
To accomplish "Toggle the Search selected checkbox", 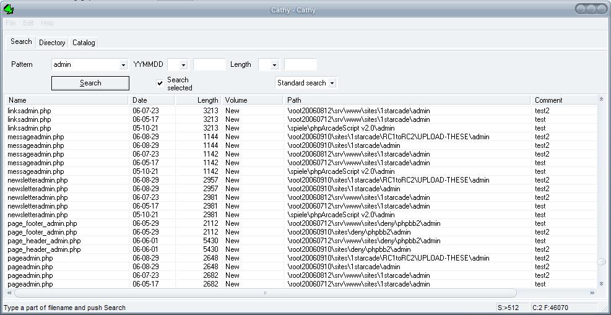I will tap(160, 83).
